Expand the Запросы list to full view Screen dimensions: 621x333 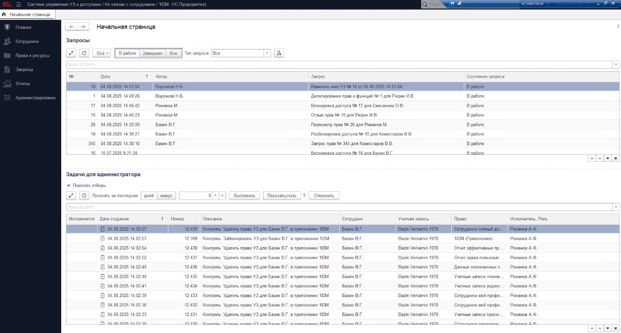pos(71,53)
